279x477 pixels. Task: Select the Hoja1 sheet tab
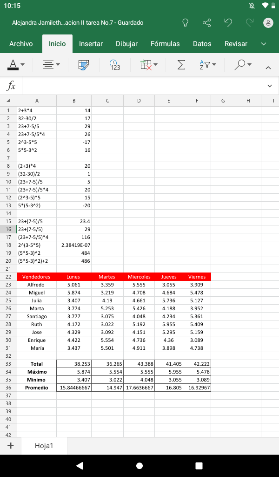[44, 446]
